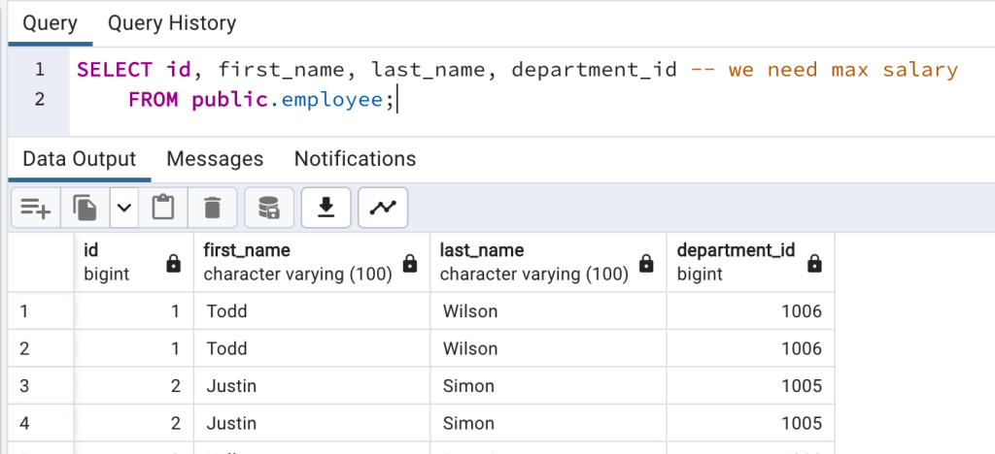Click the Copy icon in results toolbar
The height and width of the screenshot is (454, 995).
(86, 207)
